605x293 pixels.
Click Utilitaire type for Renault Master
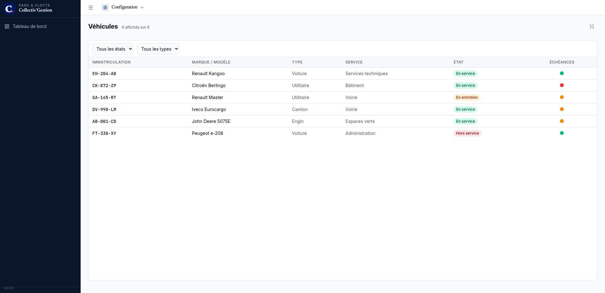click(x=300, y=97)
